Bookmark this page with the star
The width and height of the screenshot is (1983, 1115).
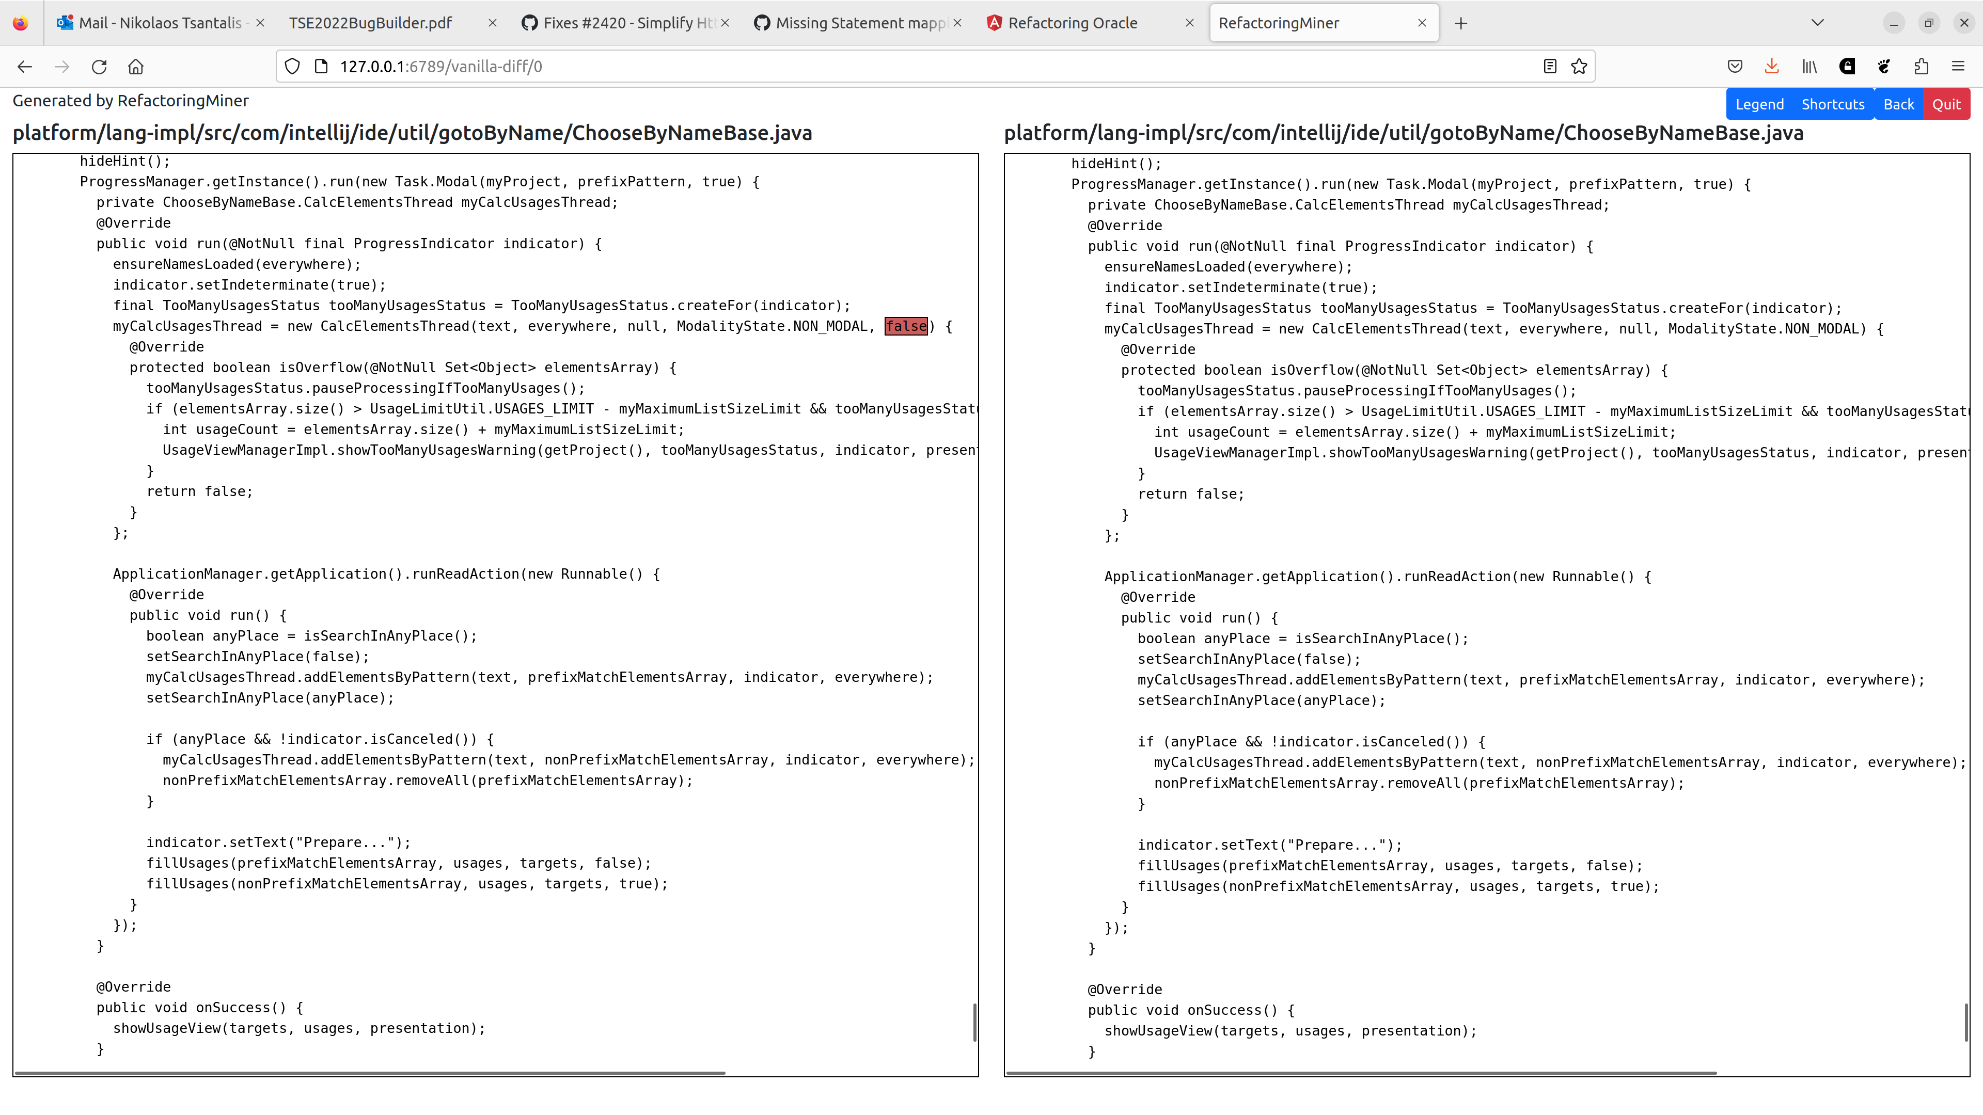pyautogui.click(x=1579, y=66)
